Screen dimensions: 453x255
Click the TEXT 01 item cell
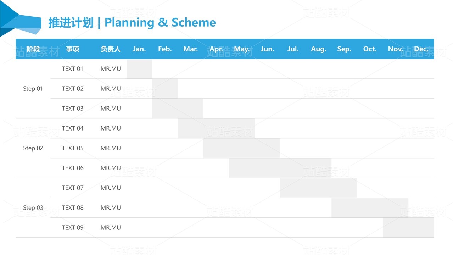[x=73, y=69]
